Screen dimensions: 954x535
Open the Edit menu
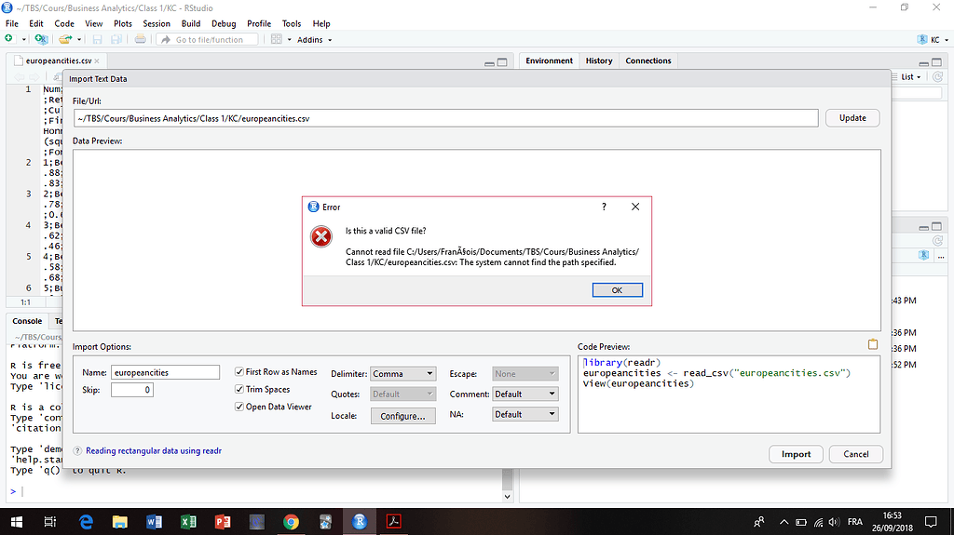click(36, 23)
